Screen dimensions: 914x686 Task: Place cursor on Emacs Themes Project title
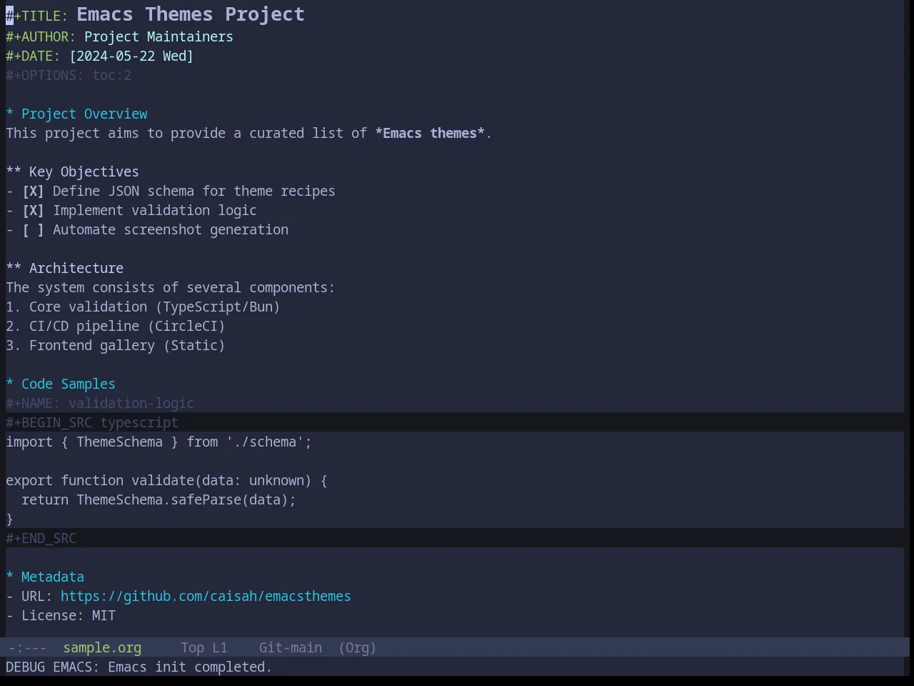tap(191, 14)
